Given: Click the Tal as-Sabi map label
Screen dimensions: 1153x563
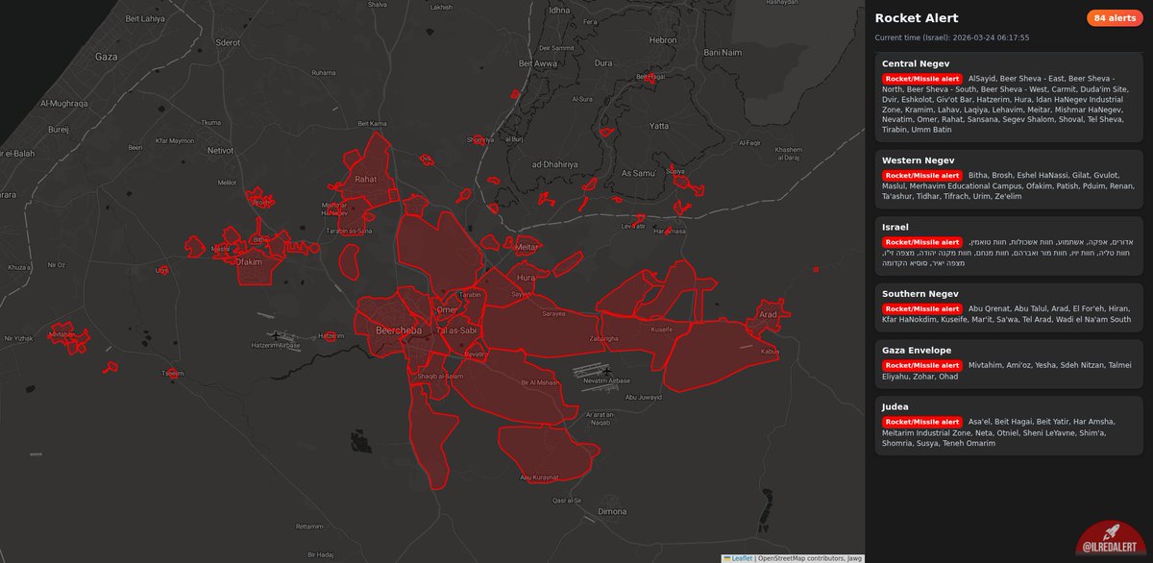Looking at the screenshot, I should (x=456, y=330).
